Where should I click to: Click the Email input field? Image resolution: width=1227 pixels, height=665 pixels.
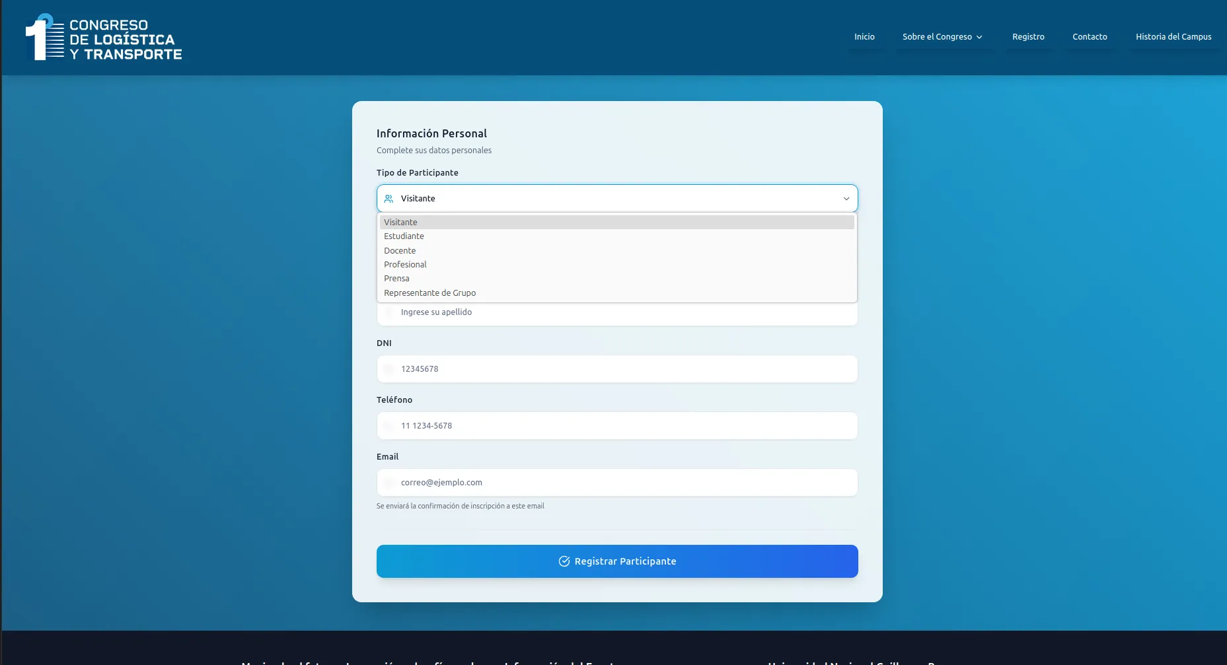coord(616,483)
